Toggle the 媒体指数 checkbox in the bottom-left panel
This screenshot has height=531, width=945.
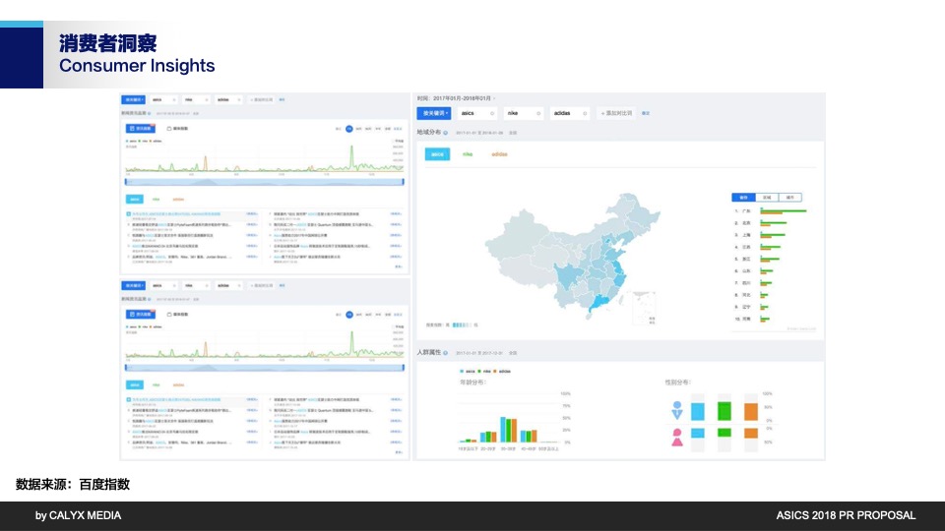pyautogui.click(x=169, y=313)
